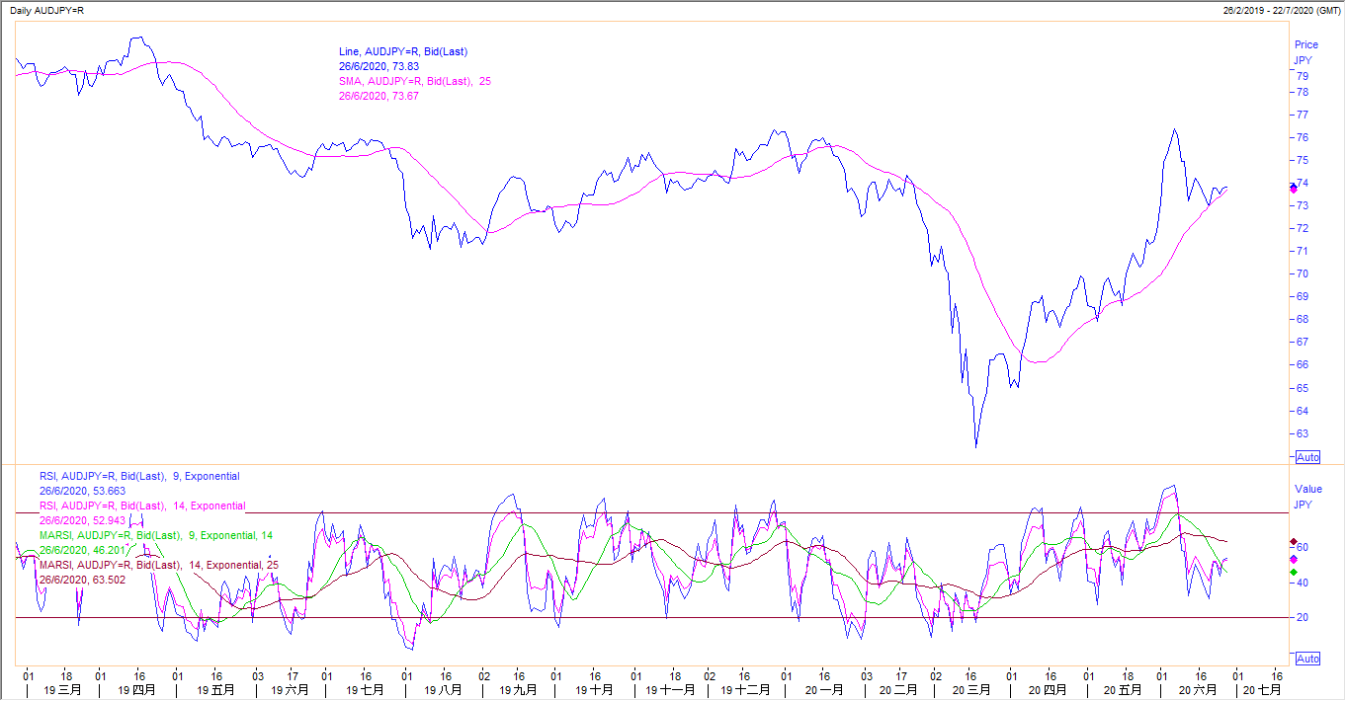The width and height of the screenshot is (1346, 701).
Task: Click the 76 price axis label
Action: pyautogui.click(x=1303, y=137)
